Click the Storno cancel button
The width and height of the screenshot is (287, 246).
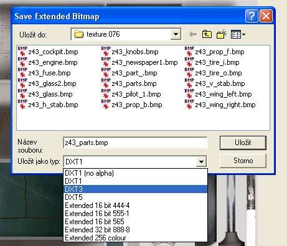tap(243, 161)
